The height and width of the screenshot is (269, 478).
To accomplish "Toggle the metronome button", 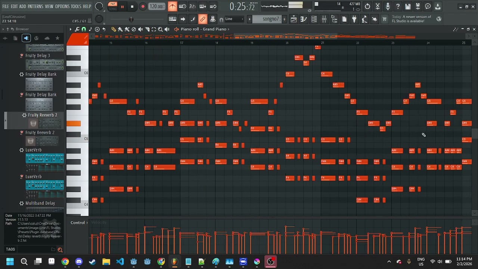I will click(172, 6).
